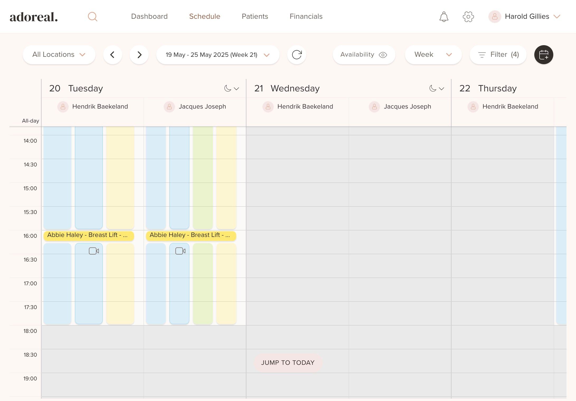Toggle Availability visibility eye
Viewport: 576px width, 401px height.
[383, 55]
